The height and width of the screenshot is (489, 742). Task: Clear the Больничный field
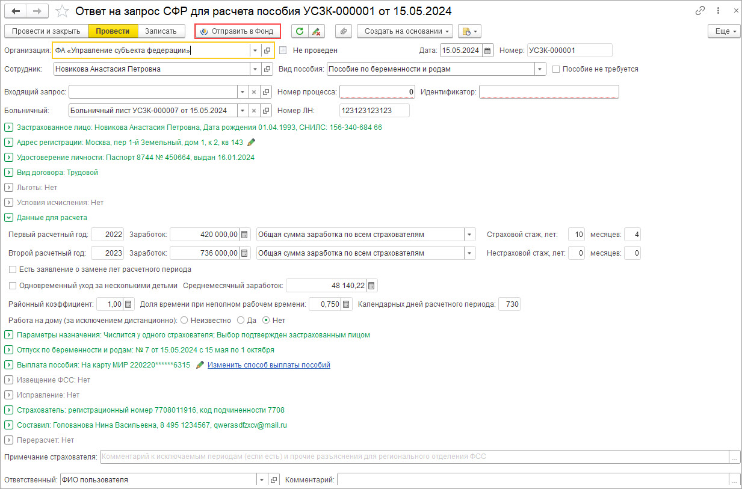pos(254,111)
